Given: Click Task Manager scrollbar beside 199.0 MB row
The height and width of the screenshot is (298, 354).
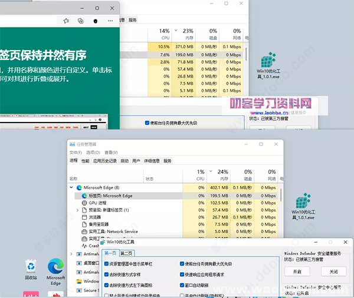Looking at the screenshot, I should point(246,54).
